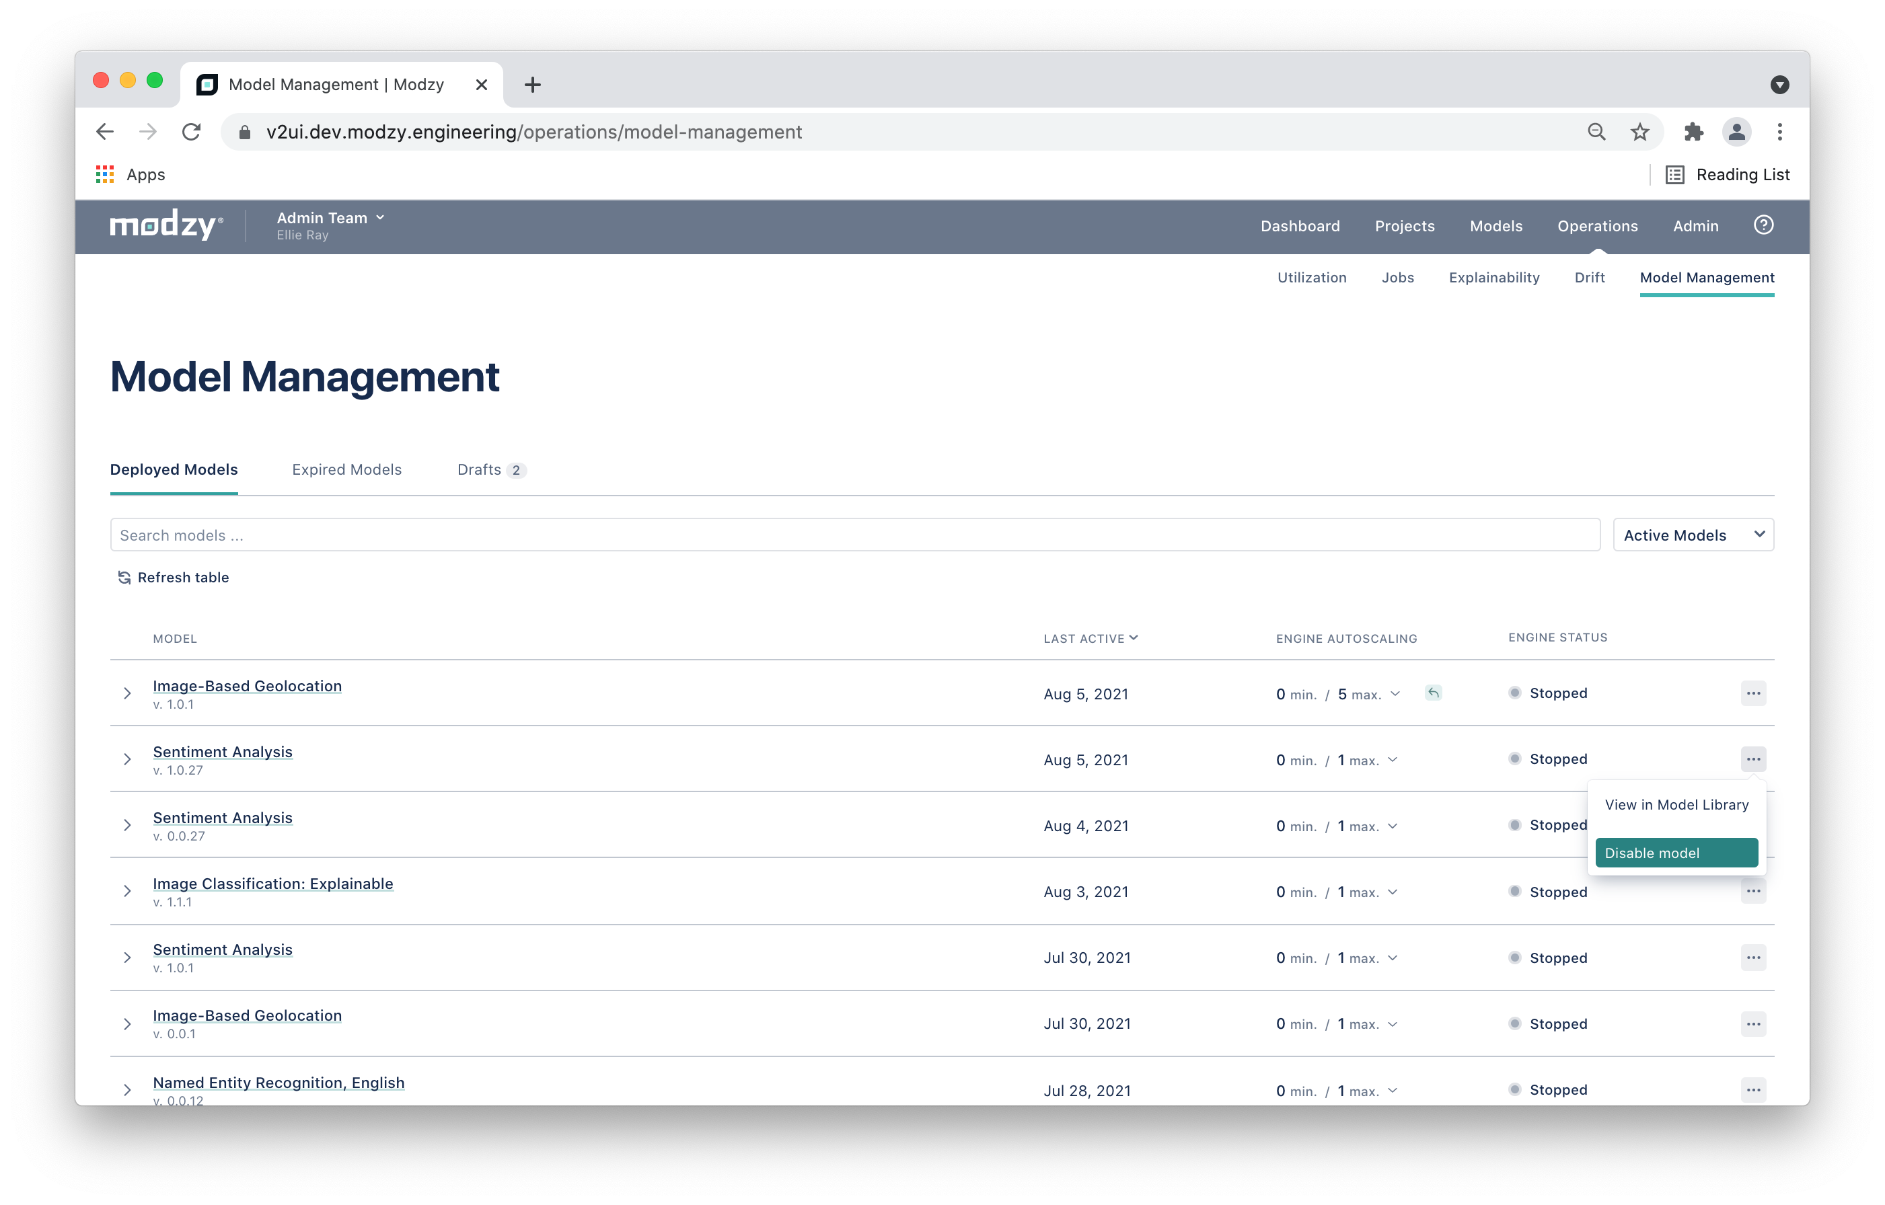Open the Named Entity Recognition, English link
This screenshot has width=1885, height=1205.
pyautogui.click(x=279, y=1082)
